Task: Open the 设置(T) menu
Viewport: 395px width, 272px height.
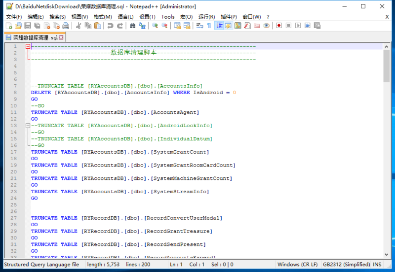Action: (147, 17)
